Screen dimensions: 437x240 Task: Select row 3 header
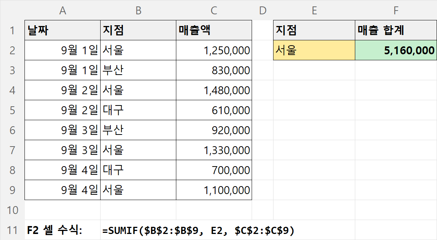(x=12, y=70)
